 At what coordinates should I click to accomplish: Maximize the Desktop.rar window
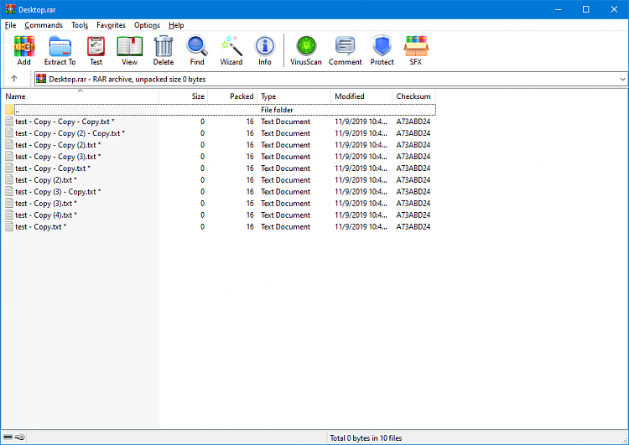(x=585, y=9)
